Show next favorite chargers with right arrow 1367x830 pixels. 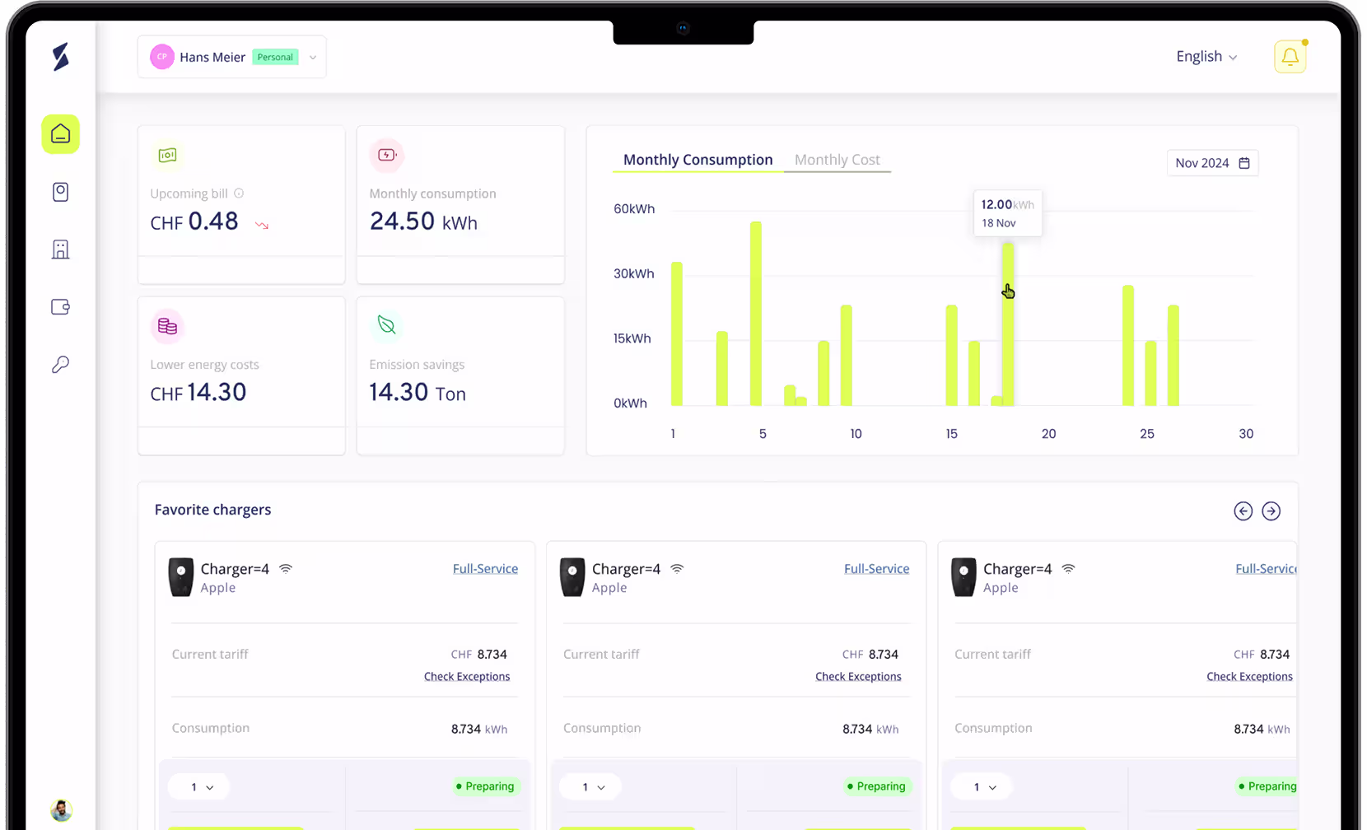coord(1271,511)
